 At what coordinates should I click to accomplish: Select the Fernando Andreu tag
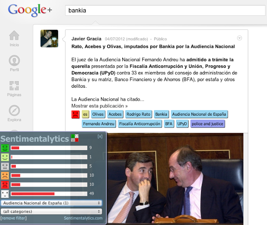coord(98,124)
